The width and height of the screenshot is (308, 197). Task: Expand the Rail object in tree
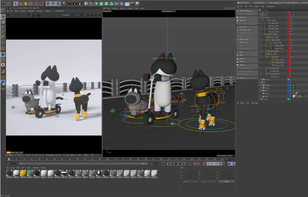[261, 91]
